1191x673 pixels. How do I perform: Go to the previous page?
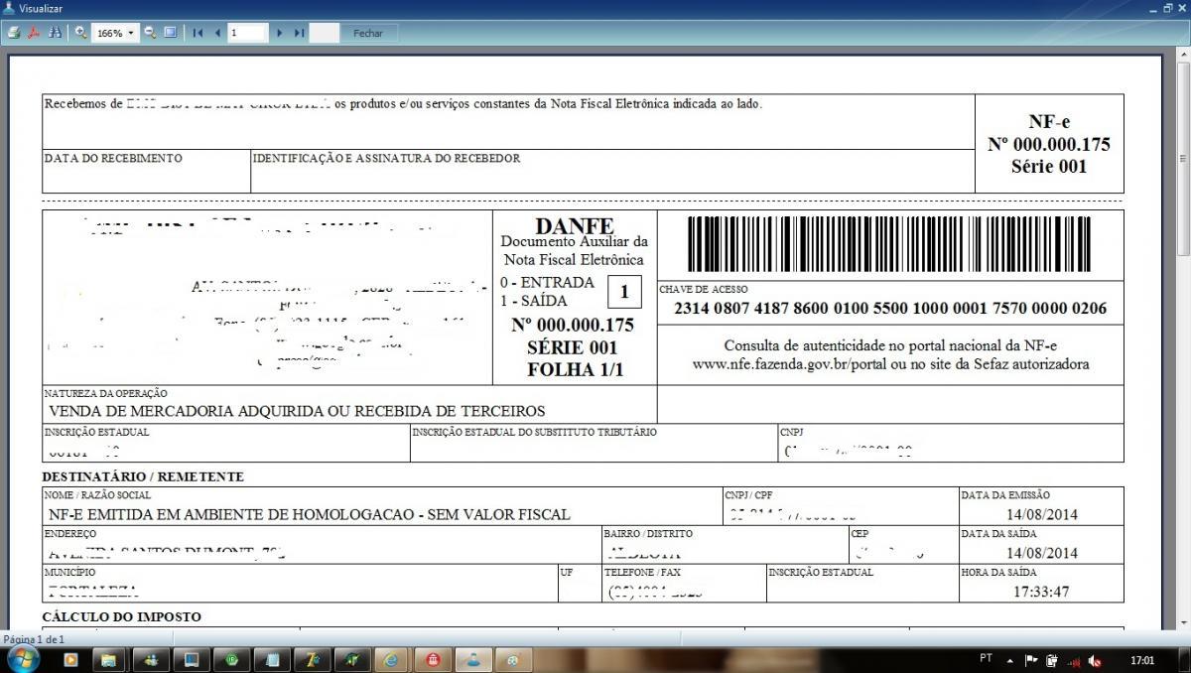click(x=217, y=33)
